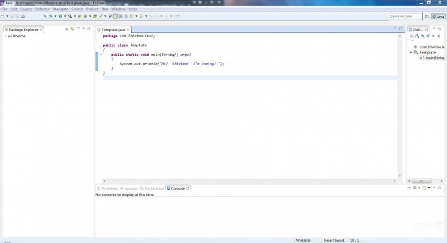Click the New file toolbar icon
The image size is (447, 243).
2,16
